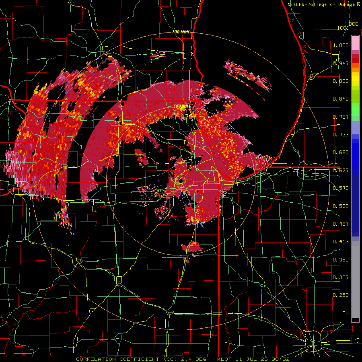
Task: Click the 50 NMI range ring label
Action: (181, 107)
